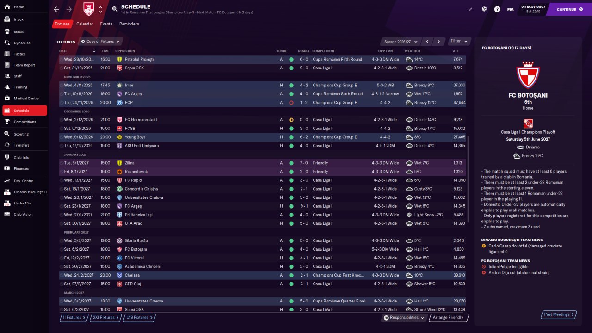
Task: Go to the next season arrow
Action: pos(439,42)
